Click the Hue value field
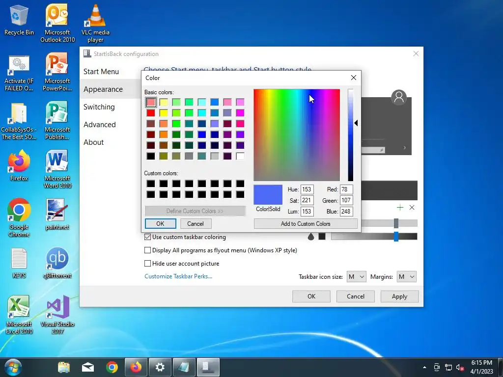Image resolution: width=503 pixels, height=377 pixels. point(307,189)
